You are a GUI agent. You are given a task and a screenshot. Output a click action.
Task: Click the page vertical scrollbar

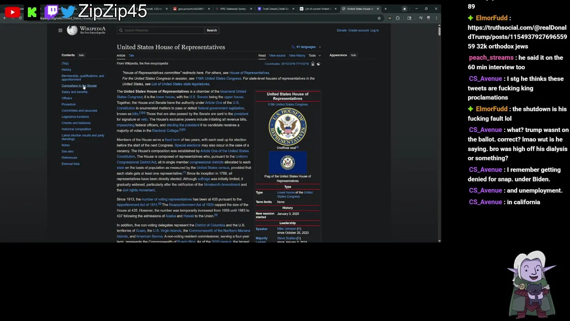[x=439, y=31]
